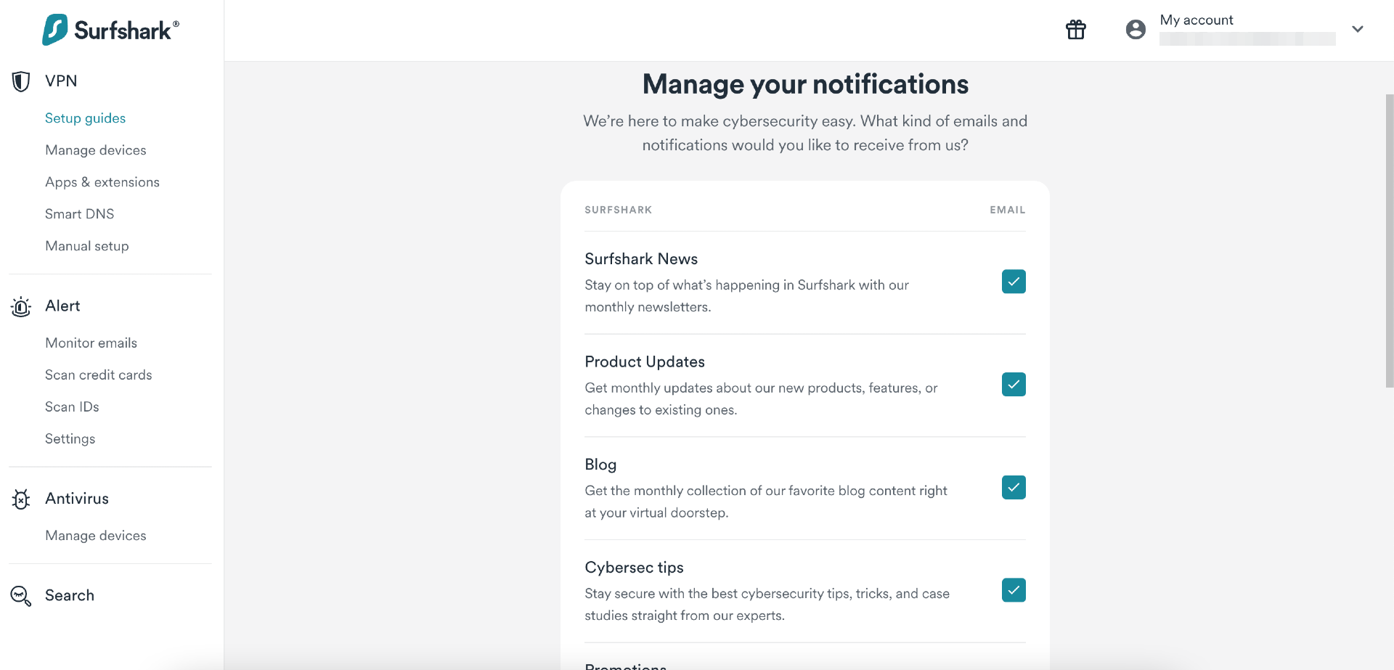Uncheck the Cybersec tips checkbox
Screen dimensions: 1394x670
pos(1014,590)
